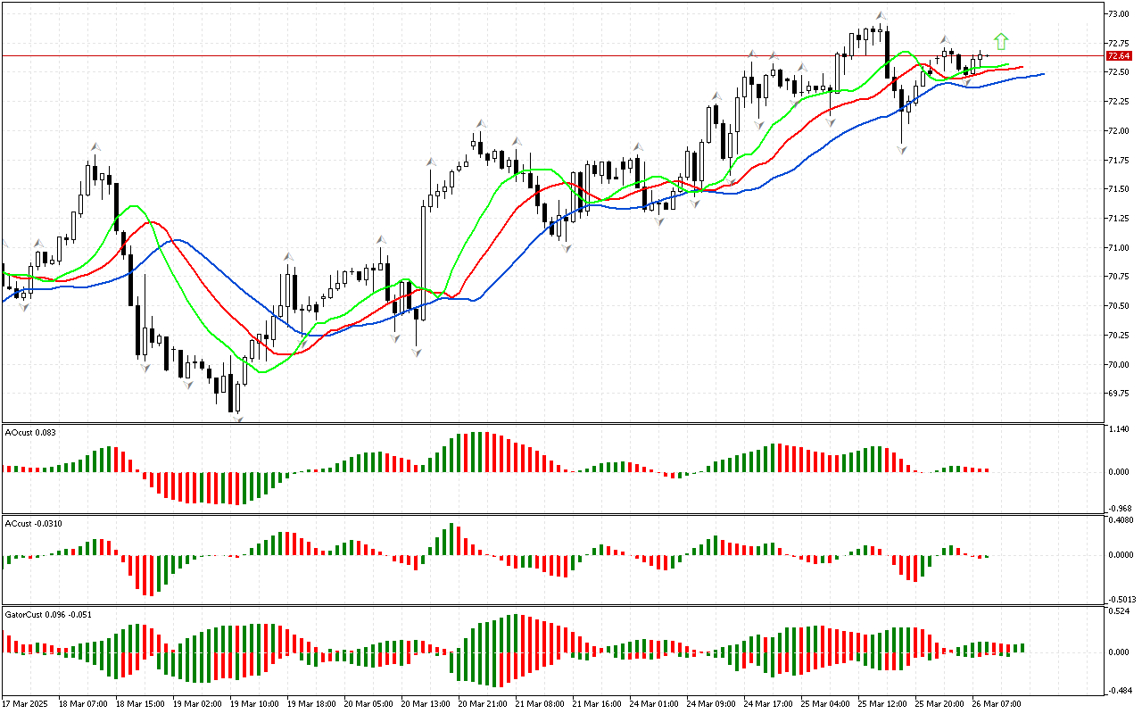The image size is (1142, 714).
Task: Click the 70.25 price scale label
Action: 1118,336
